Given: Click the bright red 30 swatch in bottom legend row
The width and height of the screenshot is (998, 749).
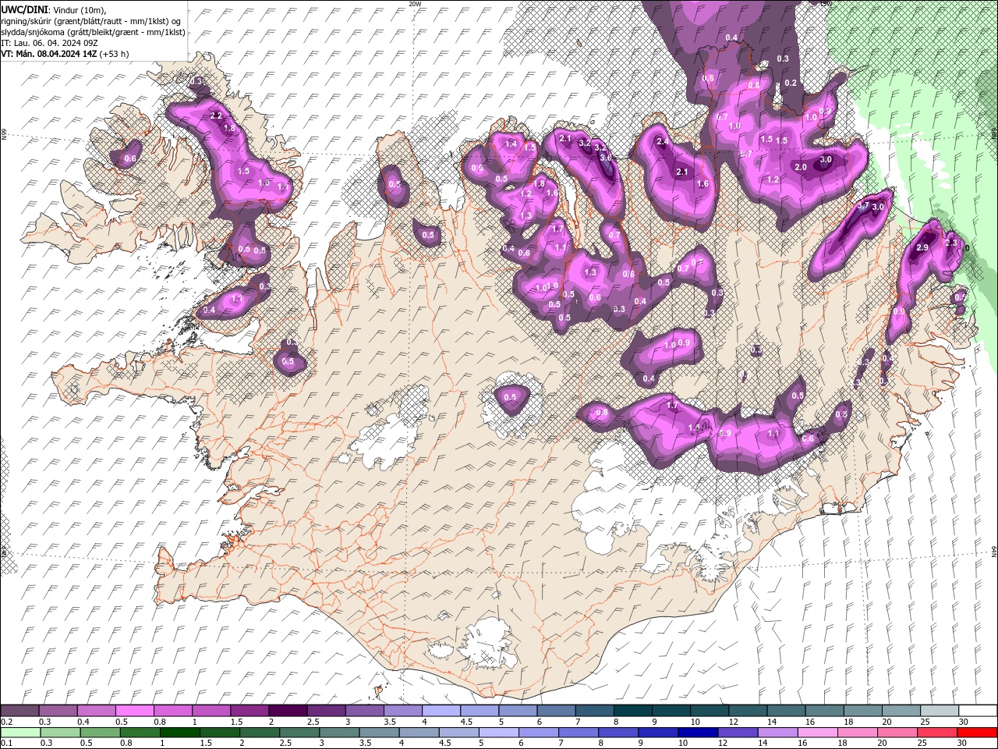Looking at the screenshot, I should pyautogui.click(x=978, y=732).
